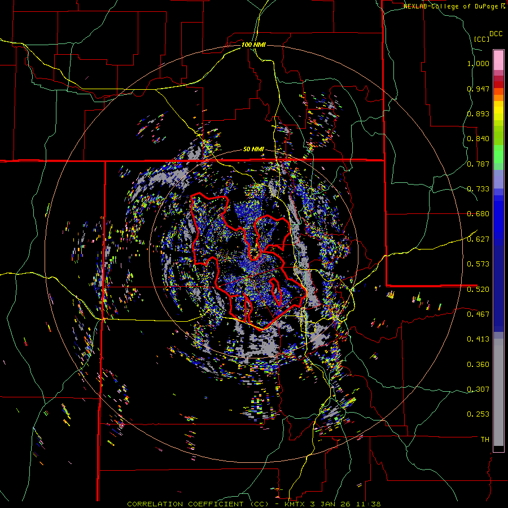This screenshot has width=508, height=508.
Task: Select the 1.000 value on the color scale
Action: point(478,63)
